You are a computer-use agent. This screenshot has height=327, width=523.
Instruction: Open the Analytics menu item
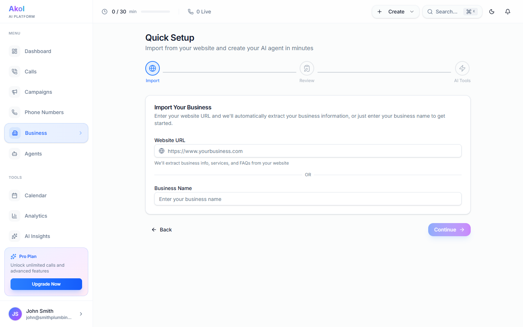pos(36,216)
